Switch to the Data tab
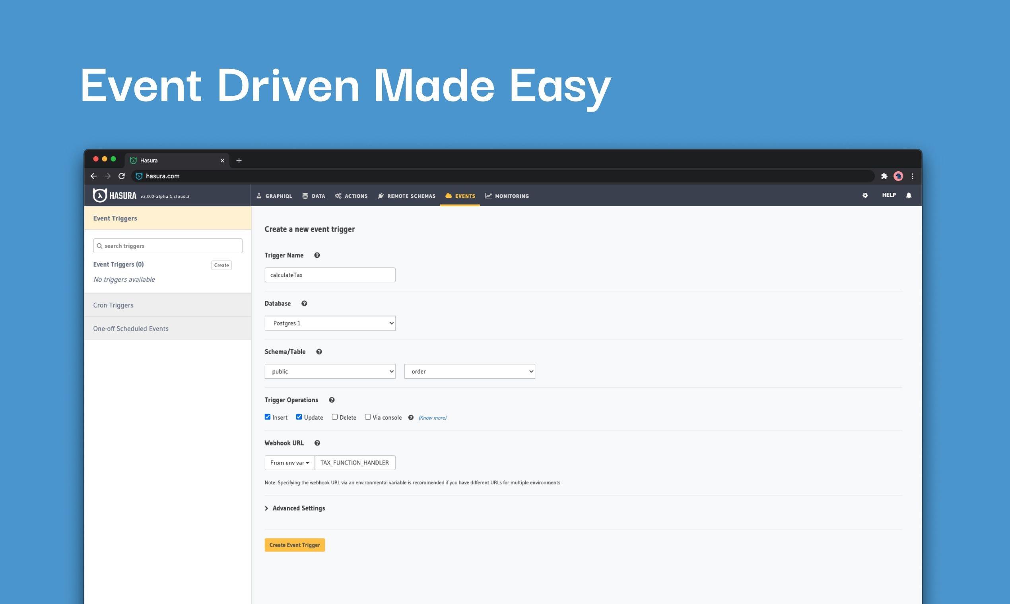 click(x=314, y=196)
